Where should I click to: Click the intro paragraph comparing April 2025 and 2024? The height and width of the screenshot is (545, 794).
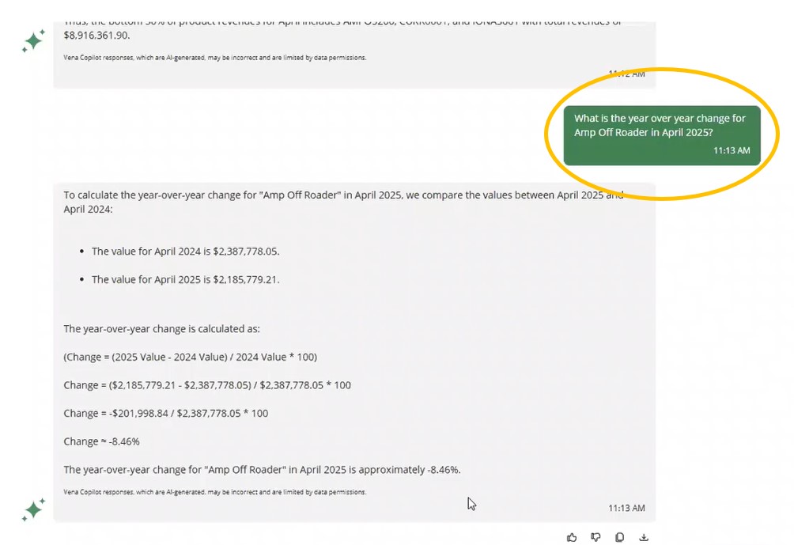tap(343, 202)
